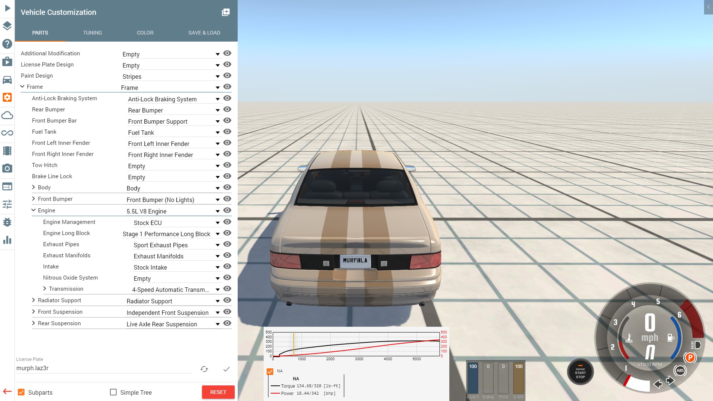The image size is (713, 401).
Task: Open the Nitrous Oxide System dropdown
Action: [177, 278]
